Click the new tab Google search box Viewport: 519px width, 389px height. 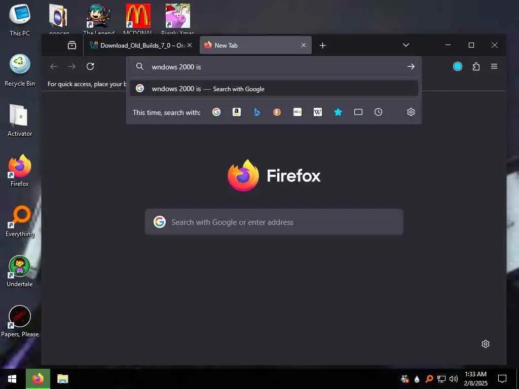(274, 222)
